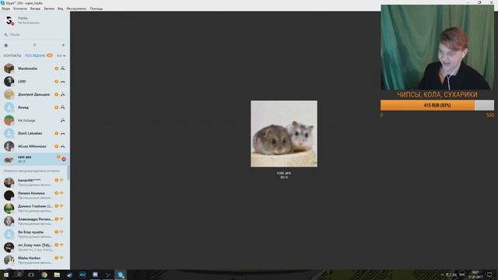Select the active call row showing 00:18
The width and height of the screenshot is (498, 280).
(x=35, y=159)
